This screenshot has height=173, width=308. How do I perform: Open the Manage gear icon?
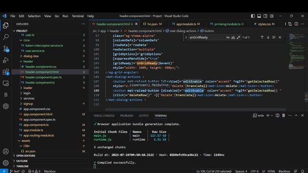click(6, 163)
